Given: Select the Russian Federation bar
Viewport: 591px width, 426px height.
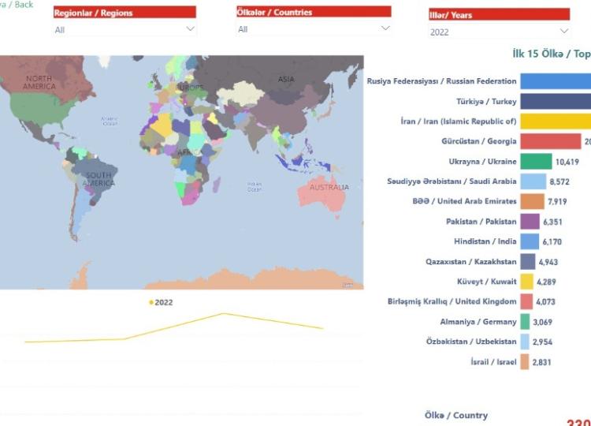Looking at the screenshot, I should point(555,81).
